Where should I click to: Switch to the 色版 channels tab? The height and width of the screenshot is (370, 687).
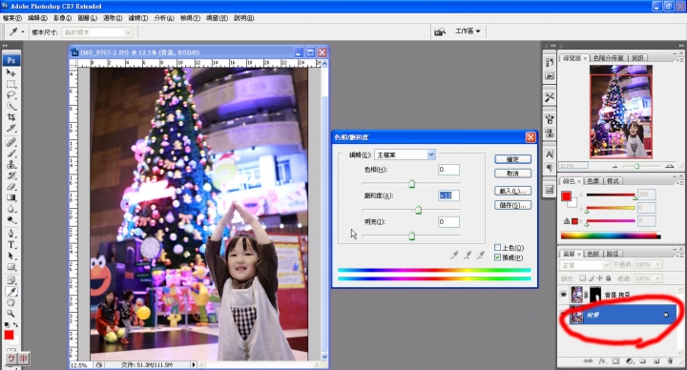(593, 254)
